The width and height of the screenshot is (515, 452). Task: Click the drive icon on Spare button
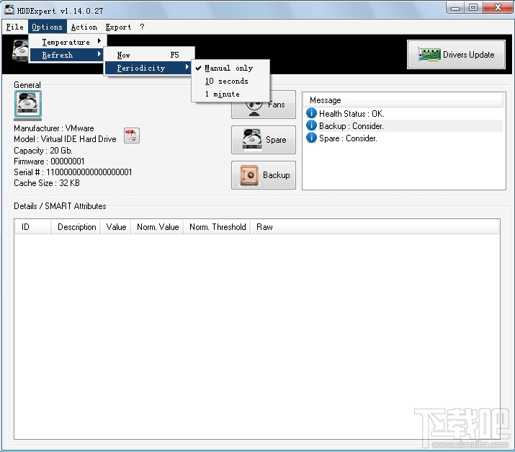click(252, 139)
